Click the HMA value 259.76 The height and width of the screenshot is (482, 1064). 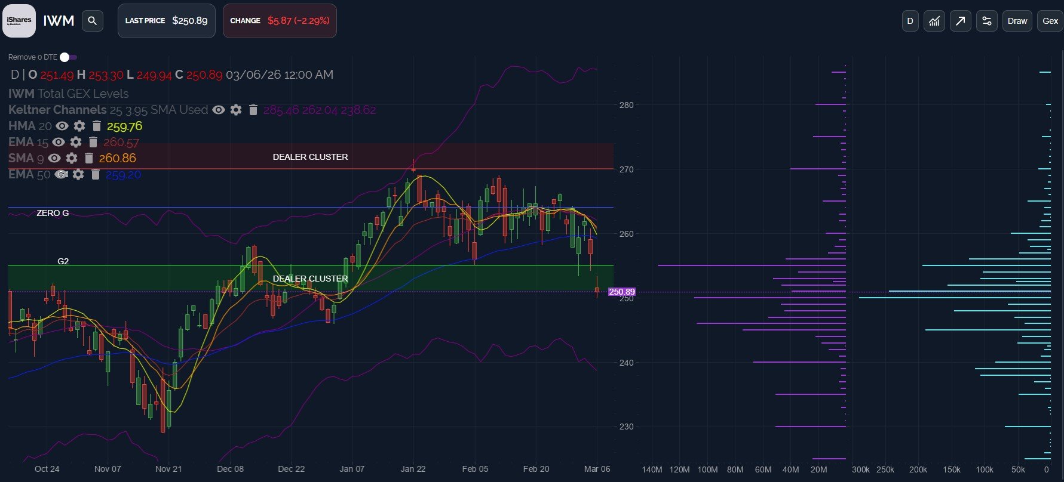[x=124, y=126]
